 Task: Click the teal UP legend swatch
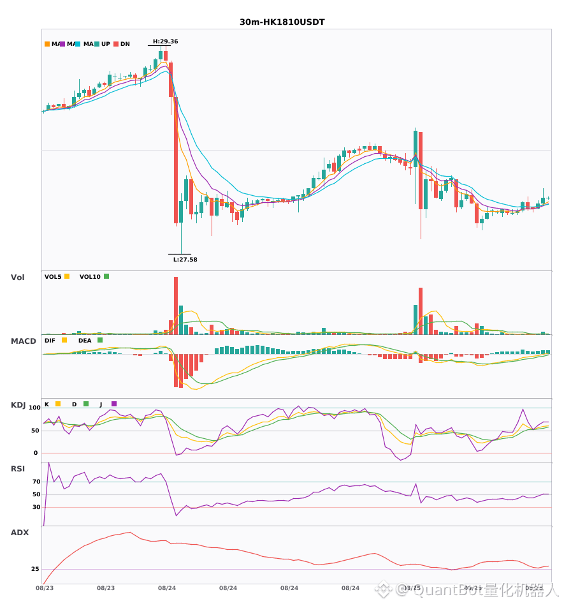[x=97, y=44]
